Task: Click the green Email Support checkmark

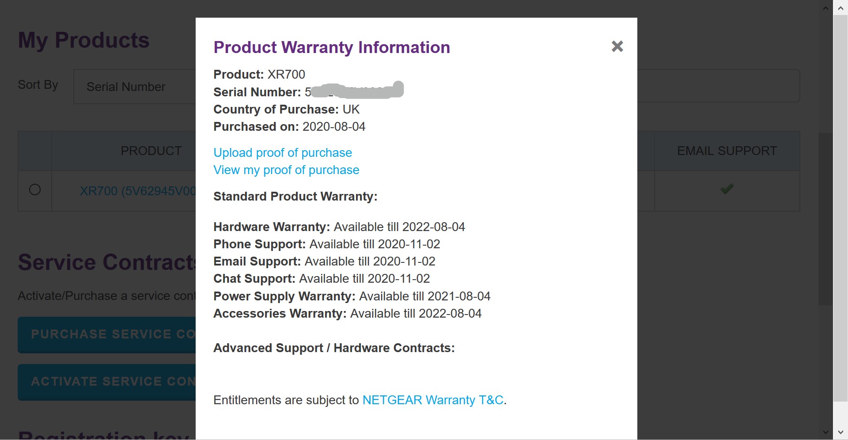Action: [727, 189]
